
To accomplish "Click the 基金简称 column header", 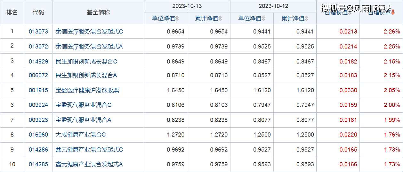I will click(98, 12).
